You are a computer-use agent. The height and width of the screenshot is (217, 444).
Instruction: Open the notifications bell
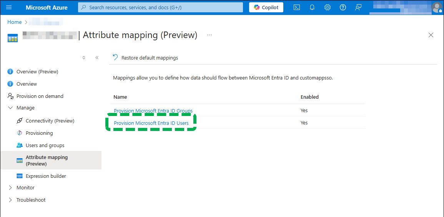tap(312, 7)
